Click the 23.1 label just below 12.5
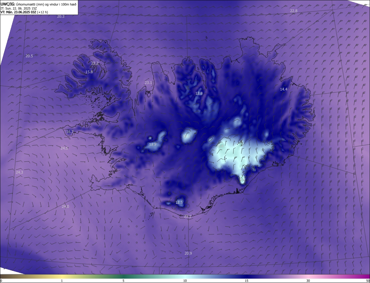 188,216
